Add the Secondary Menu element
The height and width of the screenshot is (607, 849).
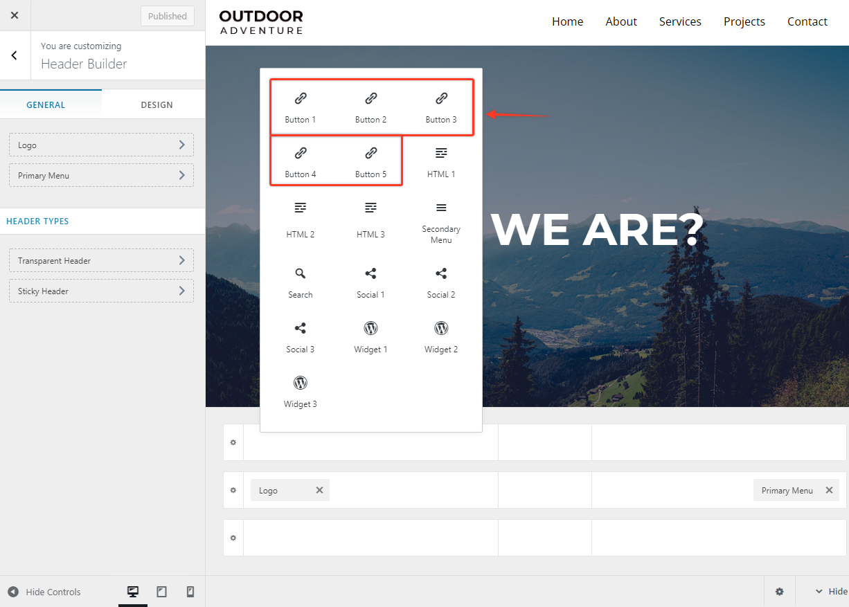441,223
